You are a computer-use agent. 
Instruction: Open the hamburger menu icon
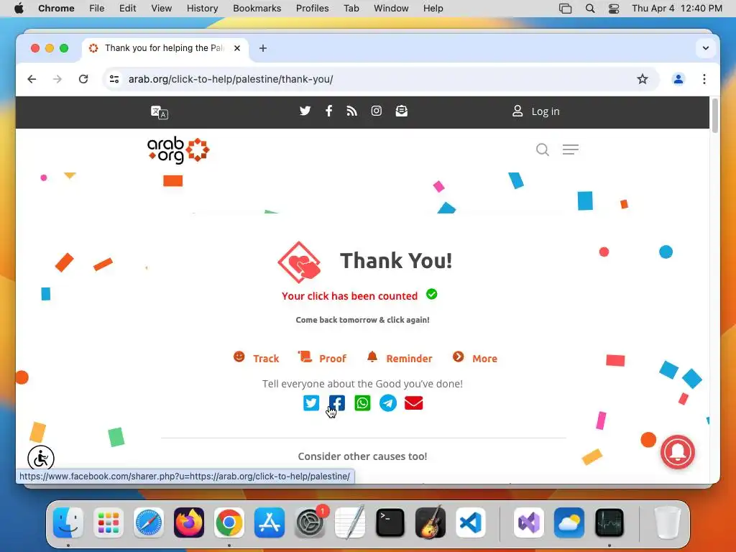pyautogui.click(x=570, y=149)
